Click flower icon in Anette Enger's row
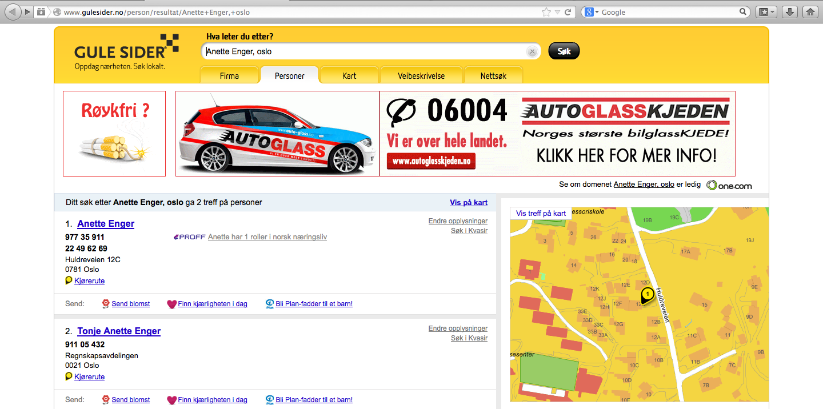This screenshot has width=823, height=409. pyautogui.click(x=106, y=304)
